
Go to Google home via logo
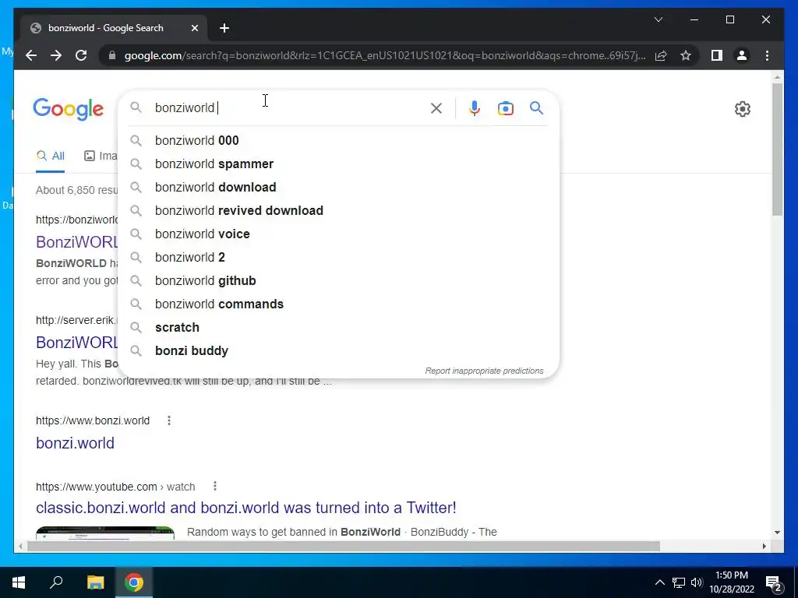69,109
